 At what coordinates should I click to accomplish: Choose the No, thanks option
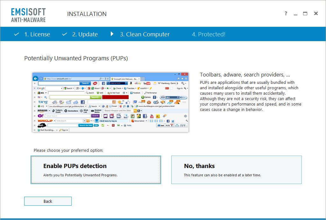(237, 170)
